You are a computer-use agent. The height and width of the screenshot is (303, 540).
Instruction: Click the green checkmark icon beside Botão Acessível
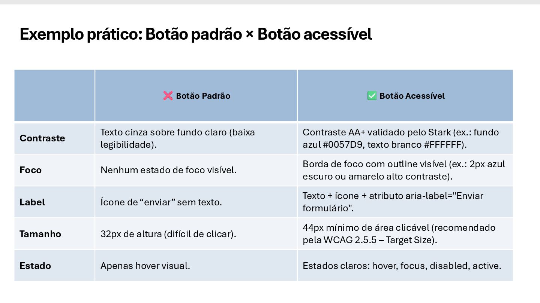[372, 96]
